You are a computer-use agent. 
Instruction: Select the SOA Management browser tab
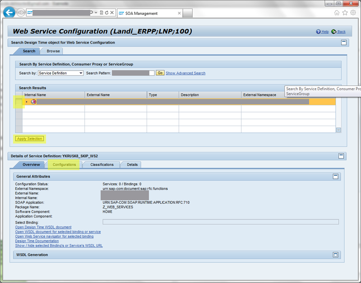tap(150, 13)
